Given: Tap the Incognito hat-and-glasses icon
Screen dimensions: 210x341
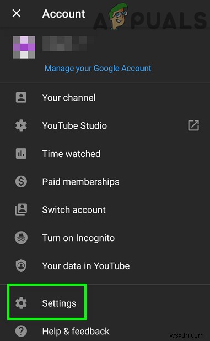Looking at the screenshot, I should coord(21,238).
